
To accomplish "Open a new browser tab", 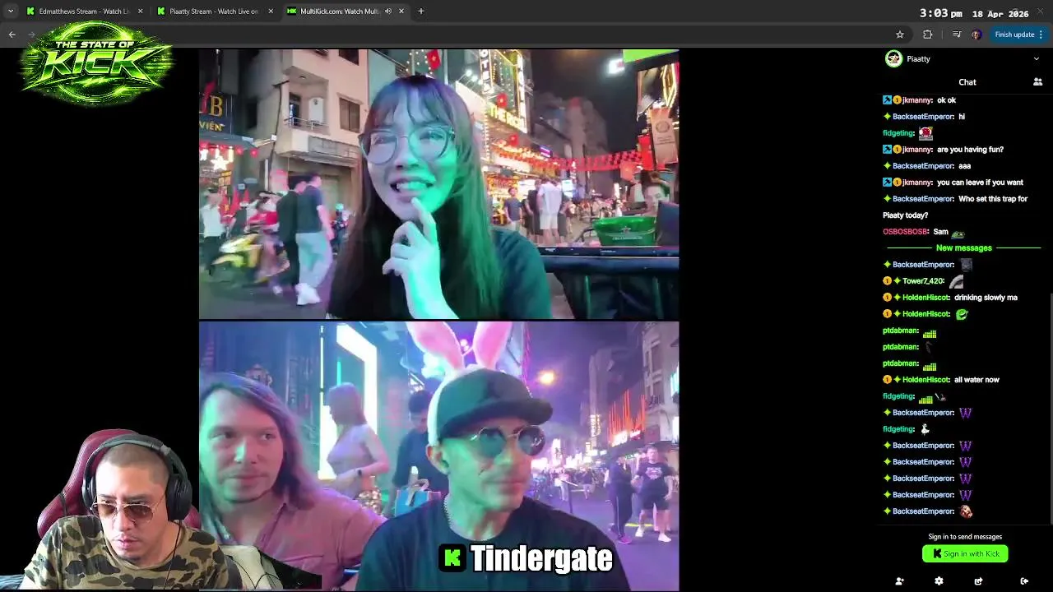I will click(x=420, y=12).
